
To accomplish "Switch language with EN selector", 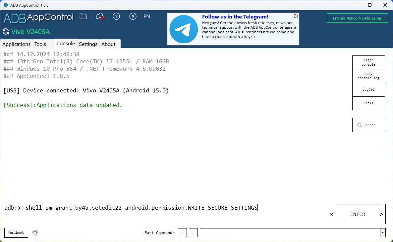I will click(x=146, y=17).
